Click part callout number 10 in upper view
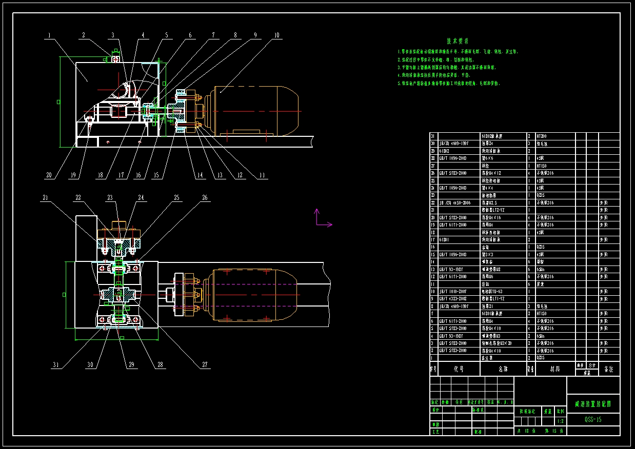The image size is (635, 449). [276, 35]
